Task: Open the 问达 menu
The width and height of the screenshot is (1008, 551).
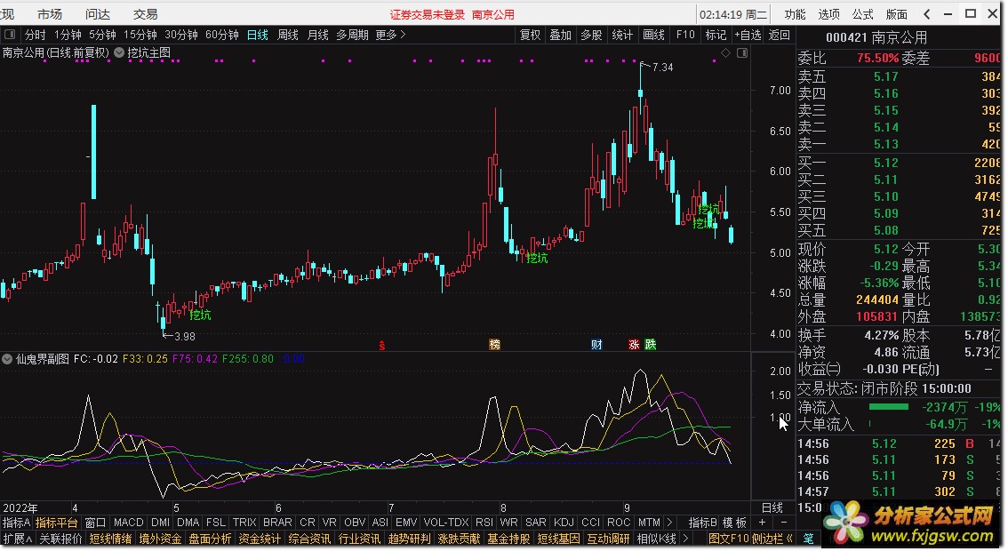Action: pyautogui.click(x=98, y=14)
